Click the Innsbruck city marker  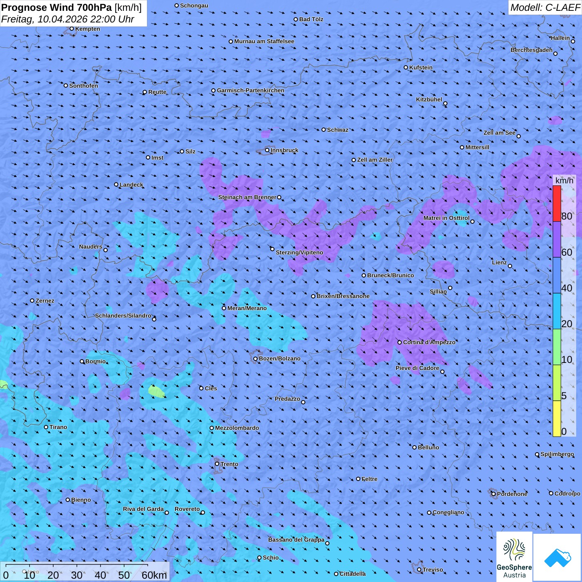point(267,150)
